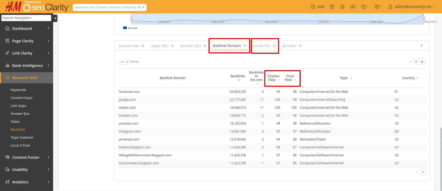Open the settings gear menu
442x191 pixels.
[x=378, y=7]
